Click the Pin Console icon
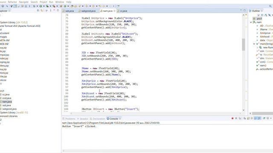 pyautogui.click(x=264, y=118)
